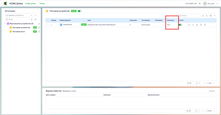Toggle the Тестовое устройство header switch
Screen dimensions: 221x115
(x=80, y=11)
